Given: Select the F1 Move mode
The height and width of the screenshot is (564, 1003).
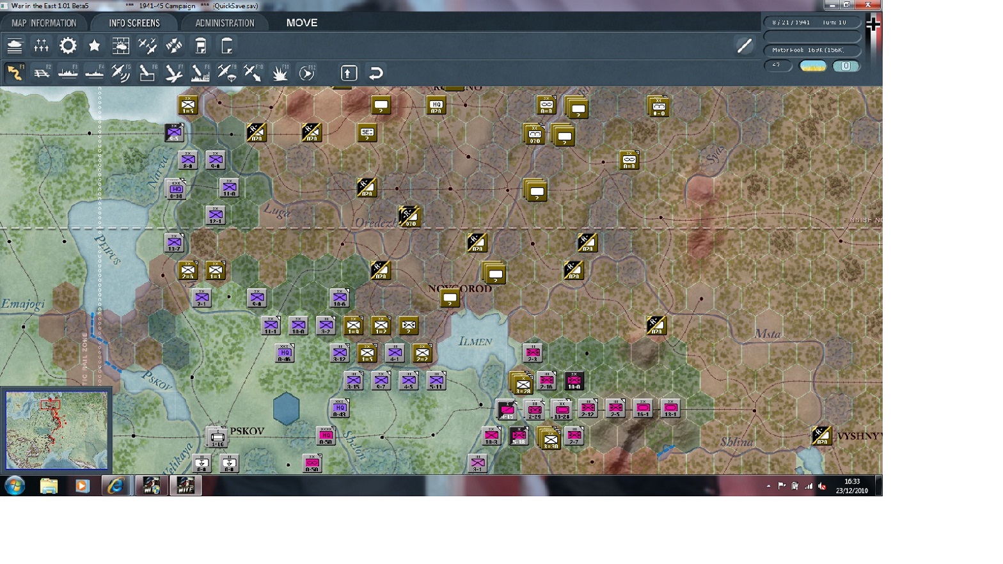Looking at the screenshot, I should [x=15, y=73].
